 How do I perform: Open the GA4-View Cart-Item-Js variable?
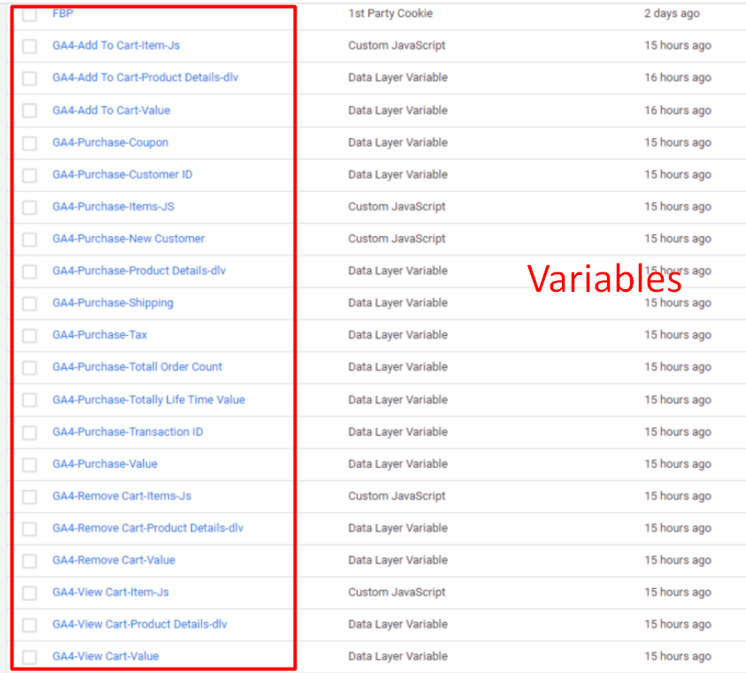[111, 593]
